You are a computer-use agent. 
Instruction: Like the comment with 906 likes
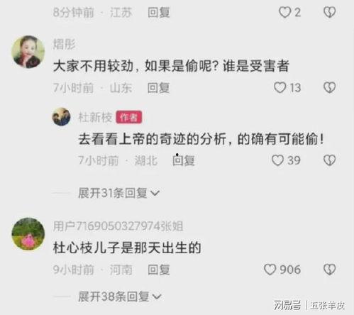click(270, 270)
